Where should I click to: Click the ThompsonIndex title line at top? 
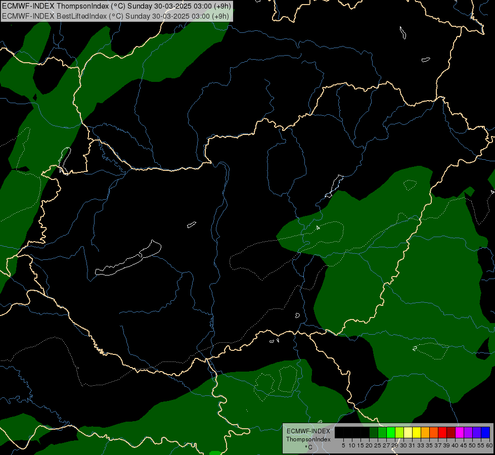coord(117,6)
